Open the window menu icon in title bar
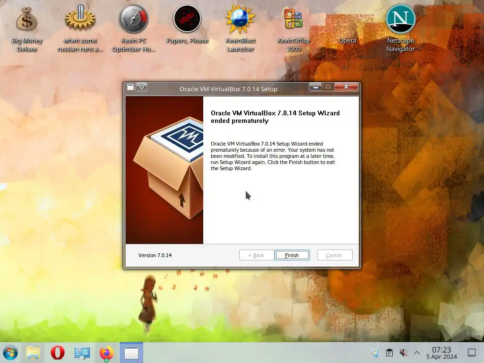 coord(130,87)
